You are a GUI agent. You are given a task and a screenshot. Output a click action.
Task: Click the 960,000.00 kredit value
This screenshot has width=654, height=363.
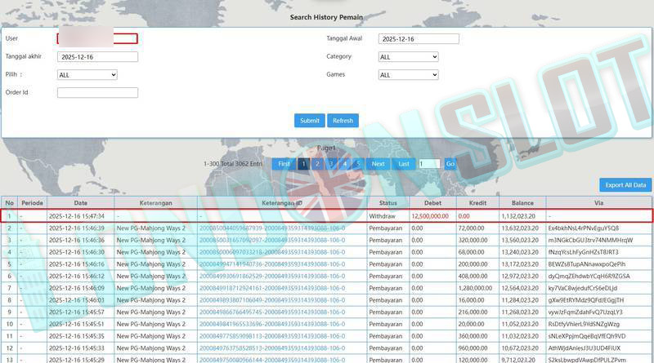tap(473, 348)
